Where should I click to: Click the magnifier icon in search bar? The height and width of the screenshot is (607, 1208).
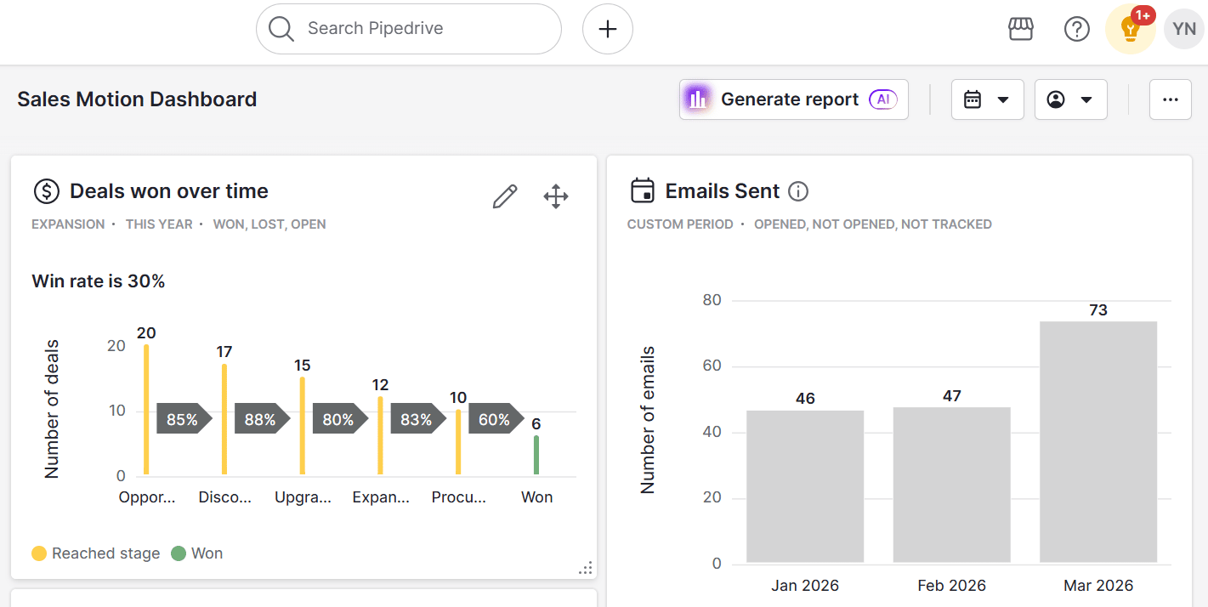coord(281,29)
